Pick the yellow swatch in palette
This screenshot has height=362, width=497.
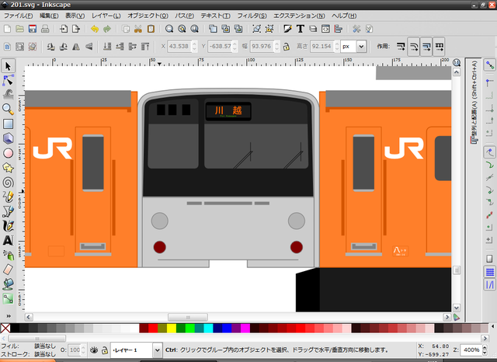[172, 328]
